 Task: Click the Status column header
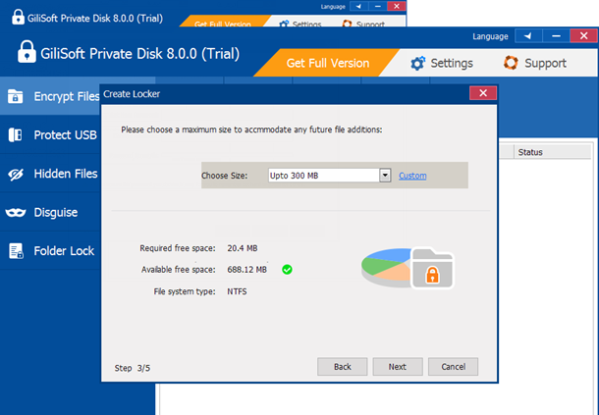click(x=552, y=152)
